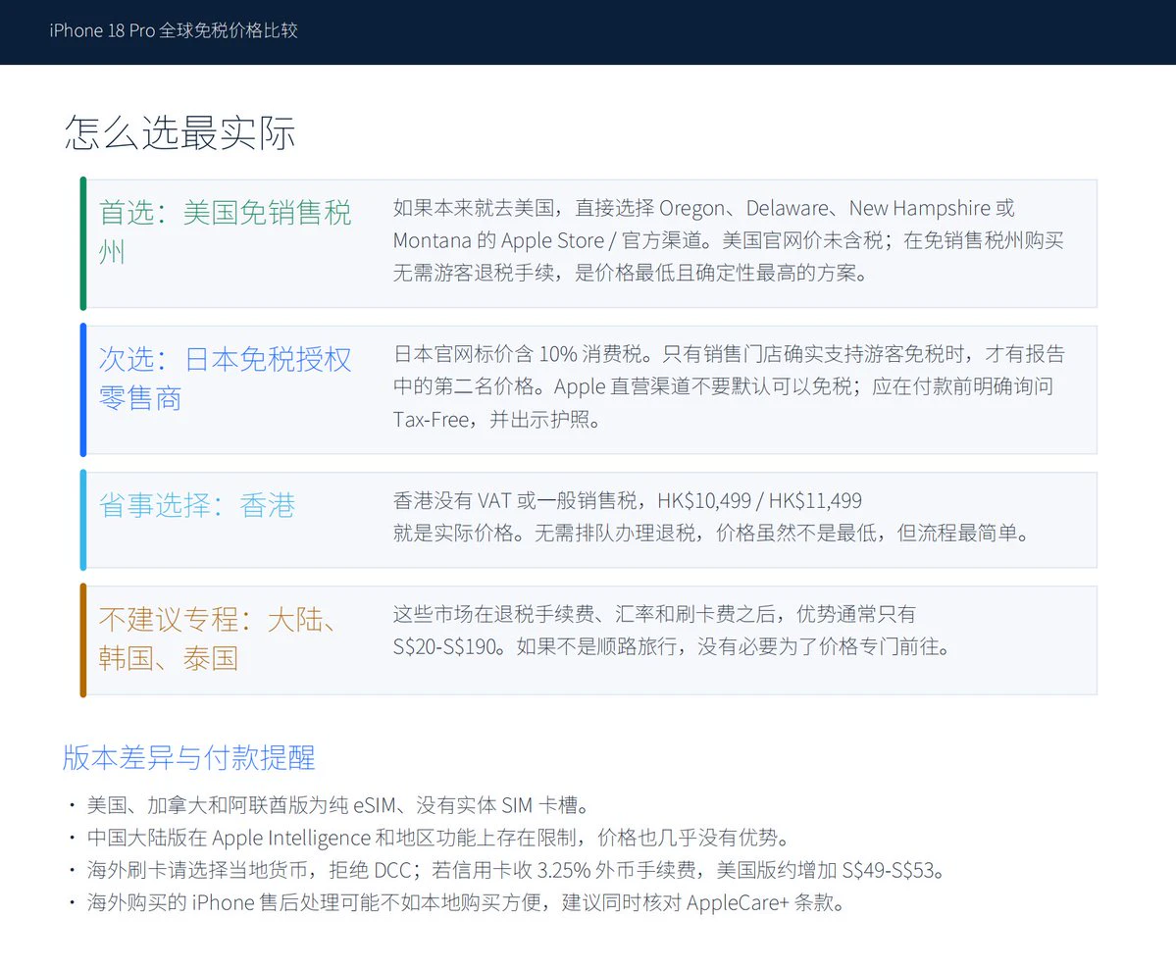Click paragraph mentioning S$20-S$190 advantage
The width and height of the screenshot is (1176, 969).
[673, 630]
